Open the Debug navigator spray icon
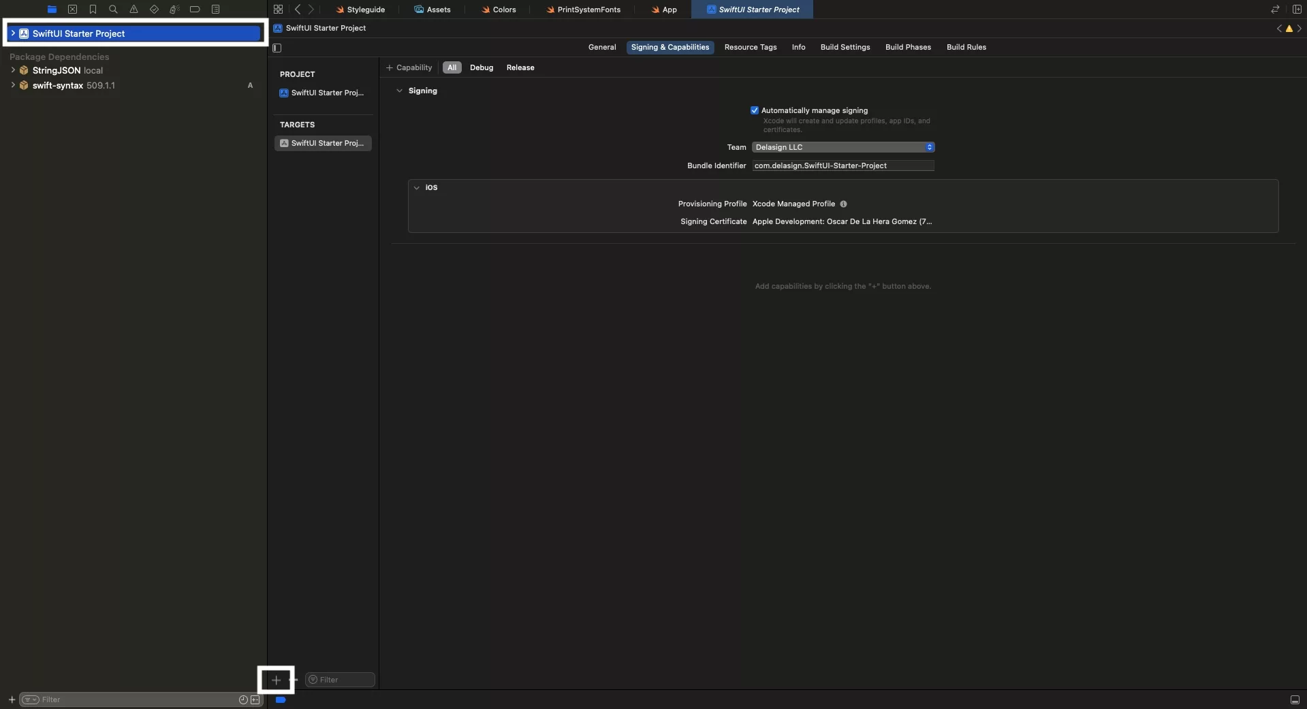 pos(174,10)
